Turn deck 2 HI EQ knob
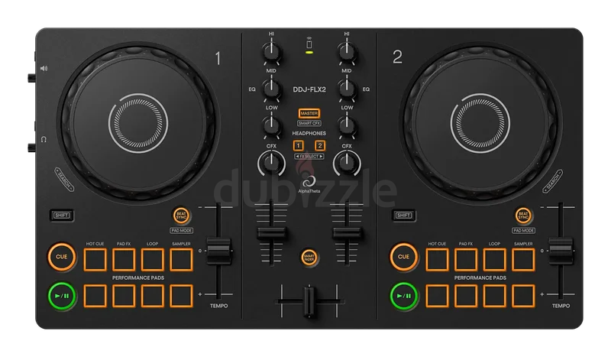611x357 pixels. pyautogui.click(x=347, y=51)
